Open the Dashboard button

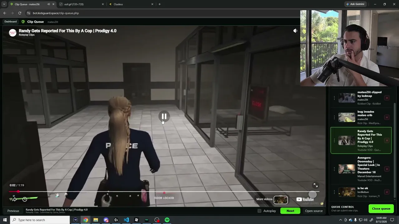click(x=11, y=22)
